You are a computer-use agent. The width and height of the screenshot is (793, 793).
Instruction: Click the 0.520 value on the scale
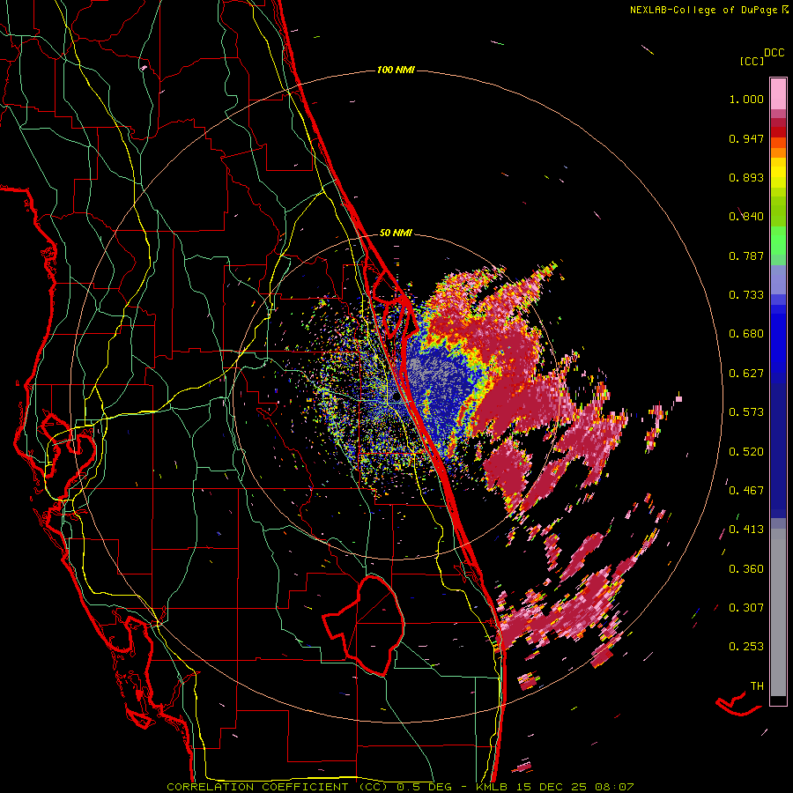tap(746, 451)
